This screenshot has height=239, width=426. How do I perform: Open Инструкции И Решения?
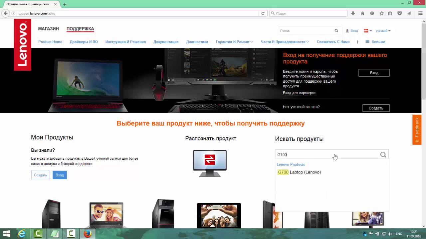[x=125, y=42]
